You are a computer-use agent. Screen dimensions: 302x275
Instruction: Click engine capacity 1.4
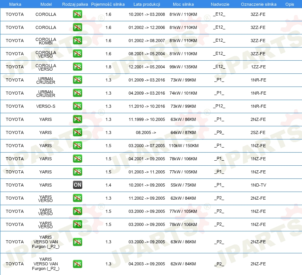pos(108,185)
